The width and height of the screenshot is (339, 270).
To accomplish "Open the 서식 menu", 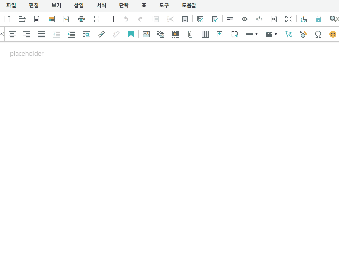I will coord(101,6).
